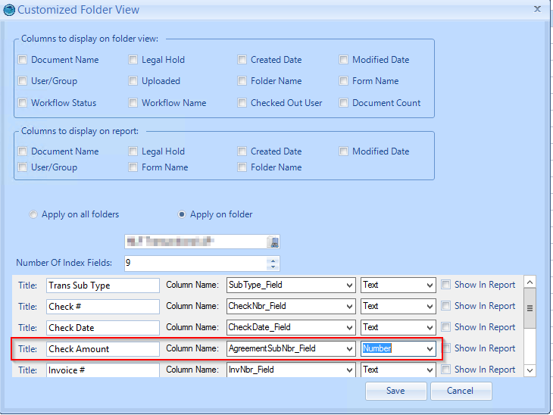Screen dimensions: 553x415
Task: Close the Customized Folder View dialog
Action: (x=537, y=9)
